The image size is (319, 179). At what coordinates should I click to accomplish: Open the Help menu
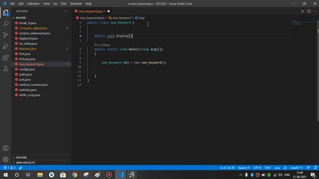(x=88, y=3)
